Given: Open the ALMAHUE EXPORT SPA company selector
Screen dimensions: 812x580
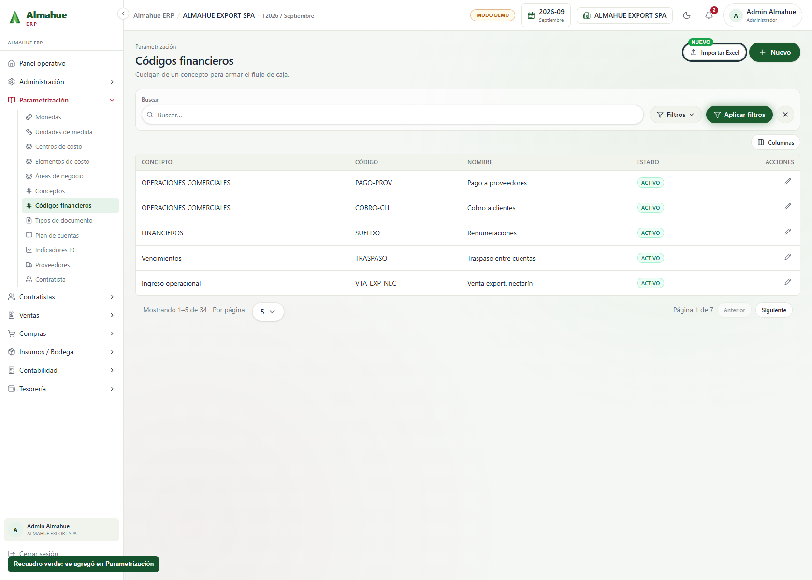Looking at the screenshot, I should pyautogui.click(x=624, y=15).
